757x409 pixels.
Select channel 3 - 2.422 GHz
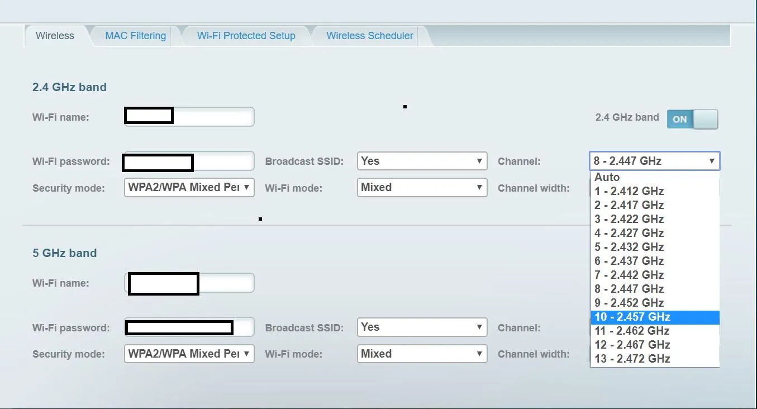click(655, 219)
